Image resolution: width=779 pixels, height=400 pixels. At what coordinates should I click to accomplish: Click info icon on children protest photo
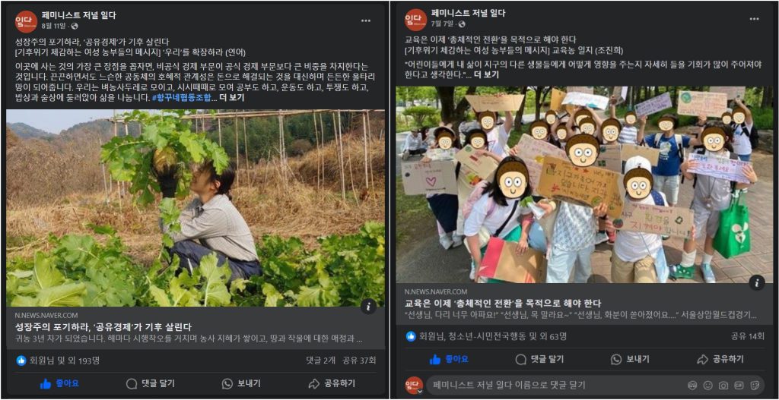coord(757,283)
